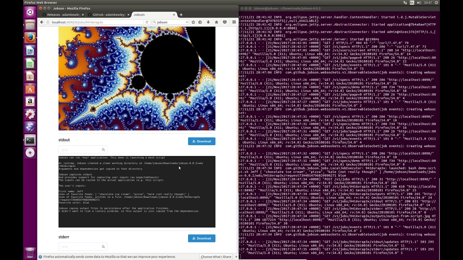Image resolution: width=463 pixels, height=260 pixels.
Task: Close the Releases adamkewley tab
Action: [83, 15]
